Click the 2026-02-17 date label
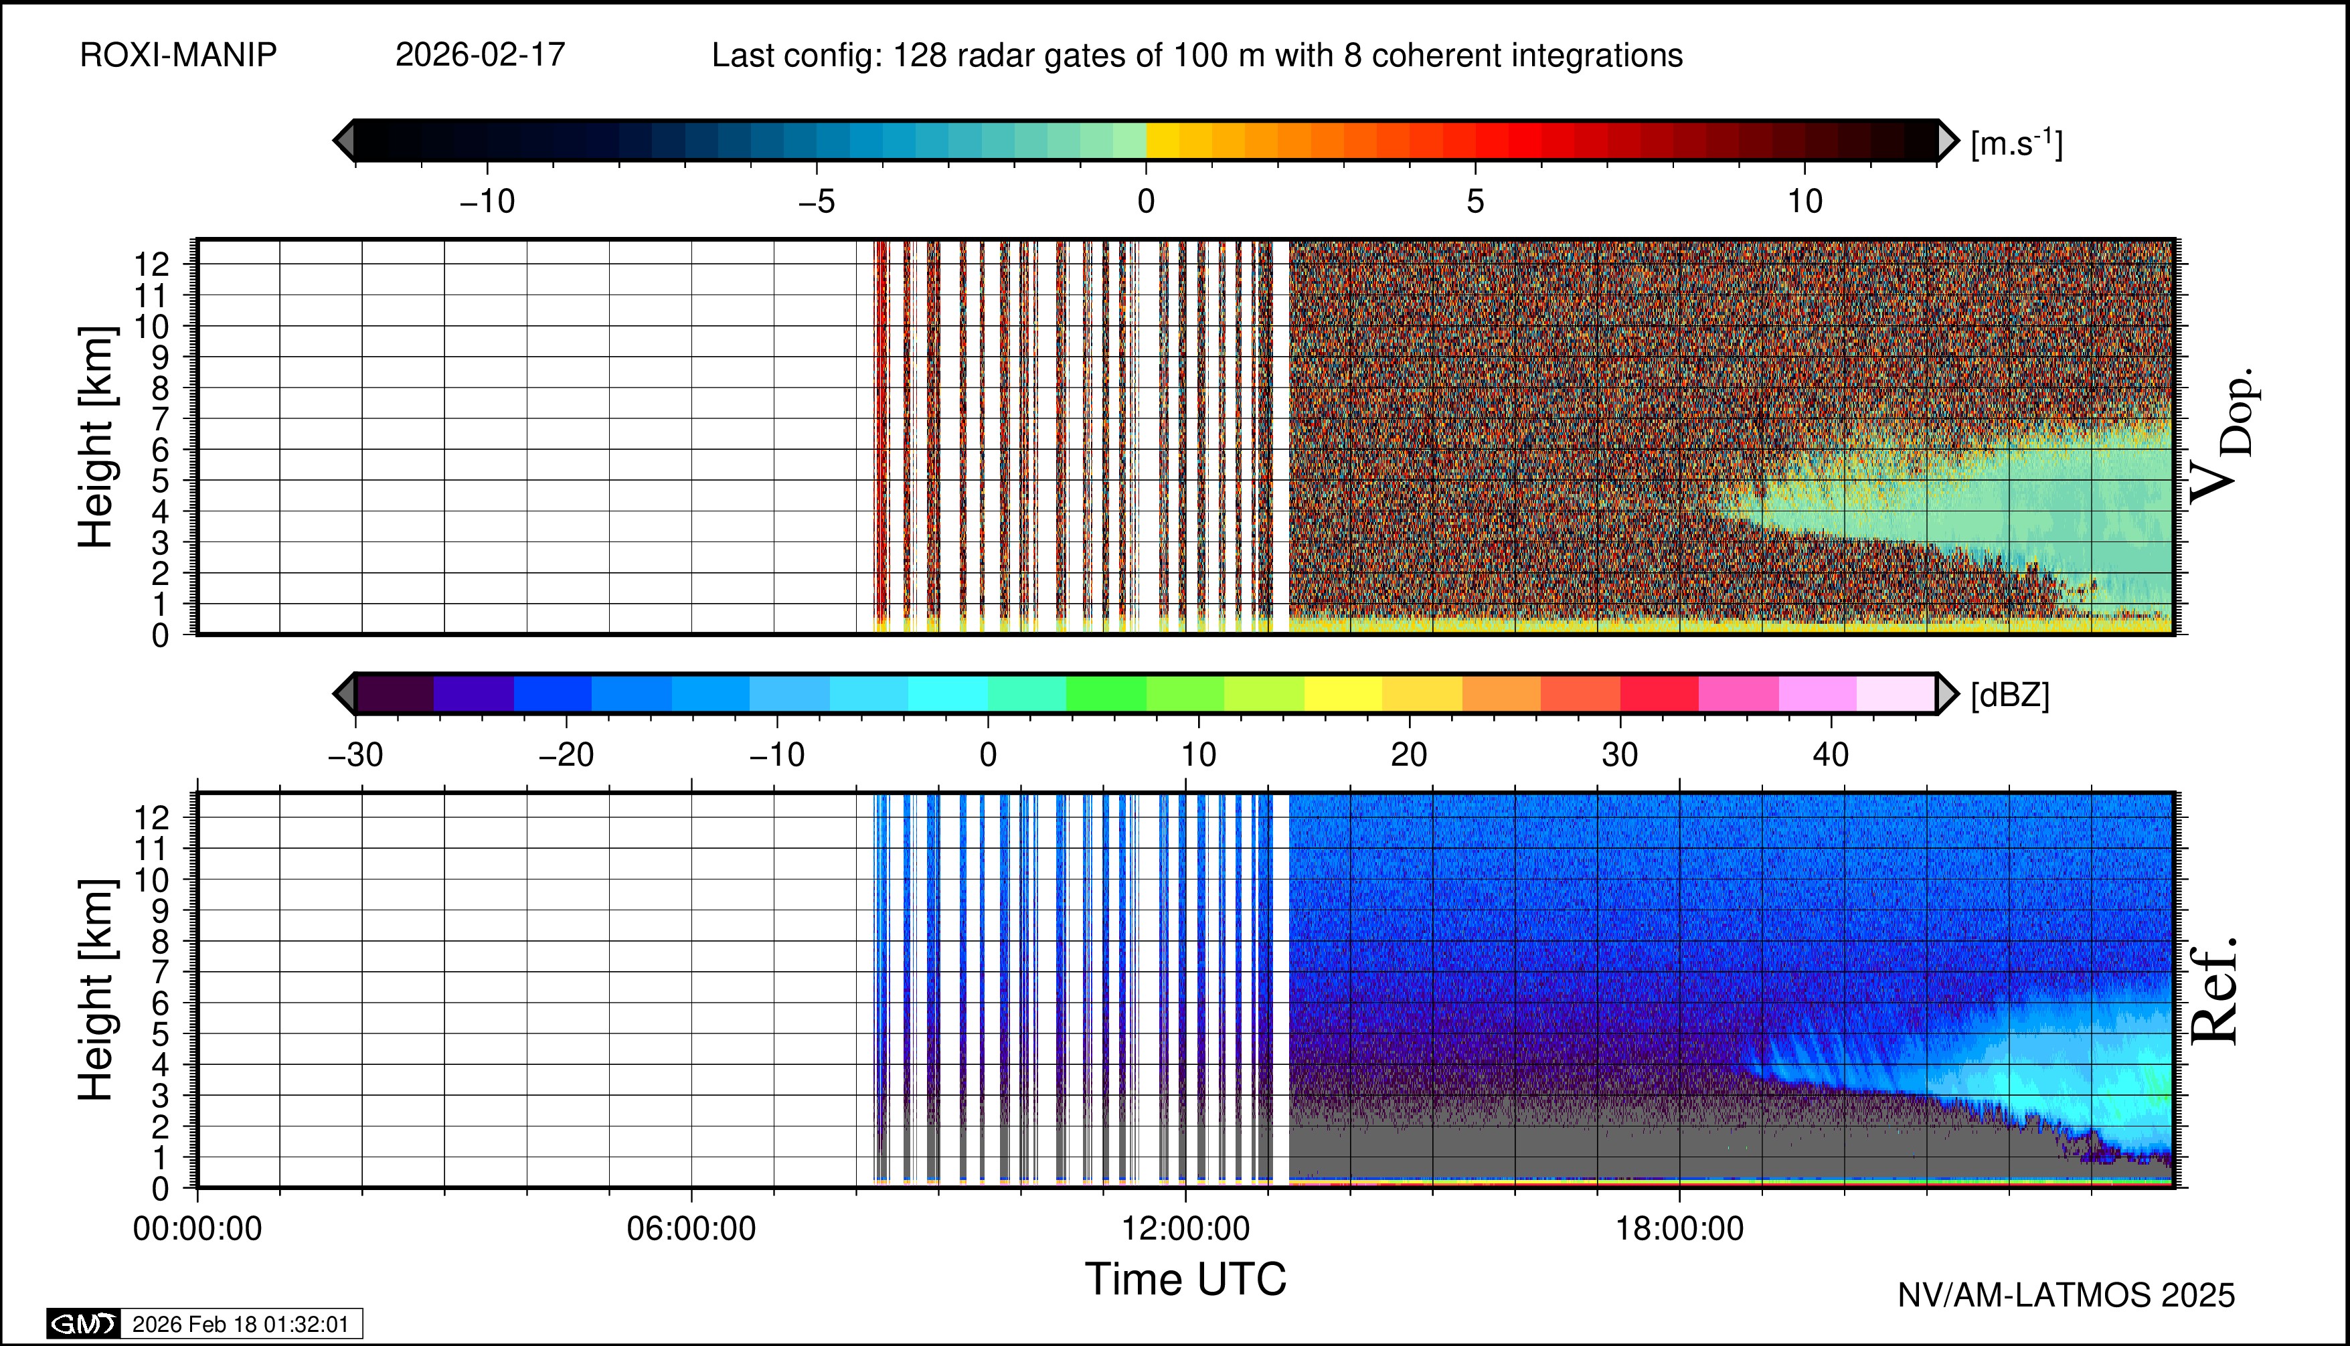The height and width of the screenshot is (1346, 2350). (x=480, y=56)
